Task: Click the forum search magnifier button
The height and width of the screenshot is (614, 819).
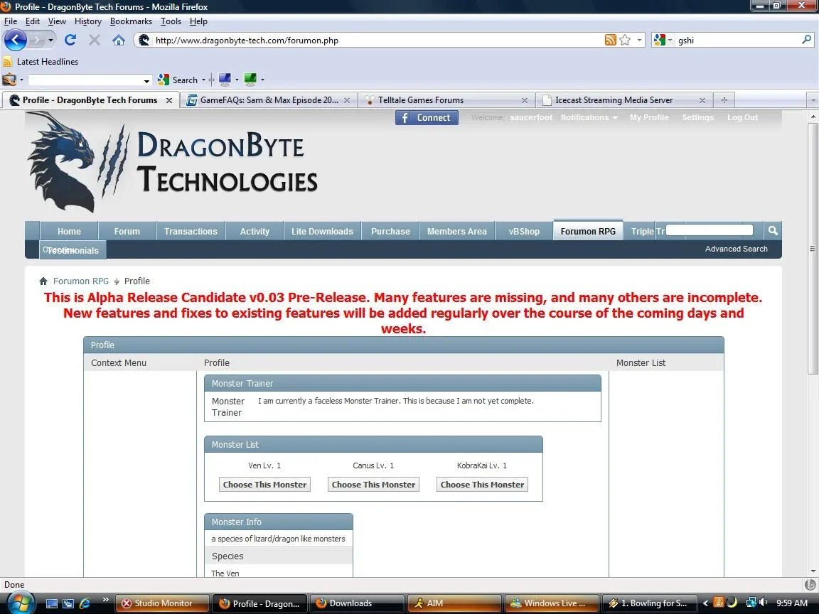Action: point(773,230)
